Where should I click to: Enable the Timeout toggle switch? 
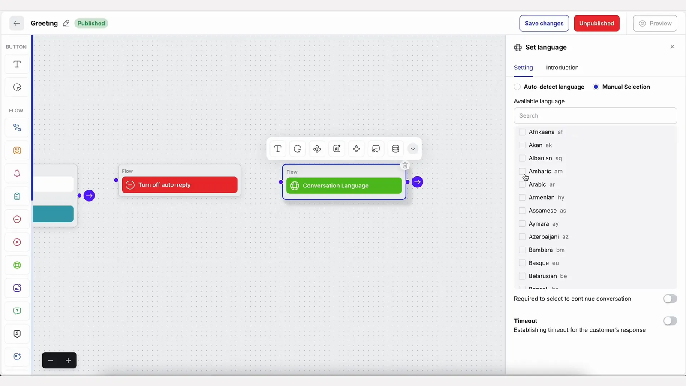pyautogui.click(x=670, y=321)
